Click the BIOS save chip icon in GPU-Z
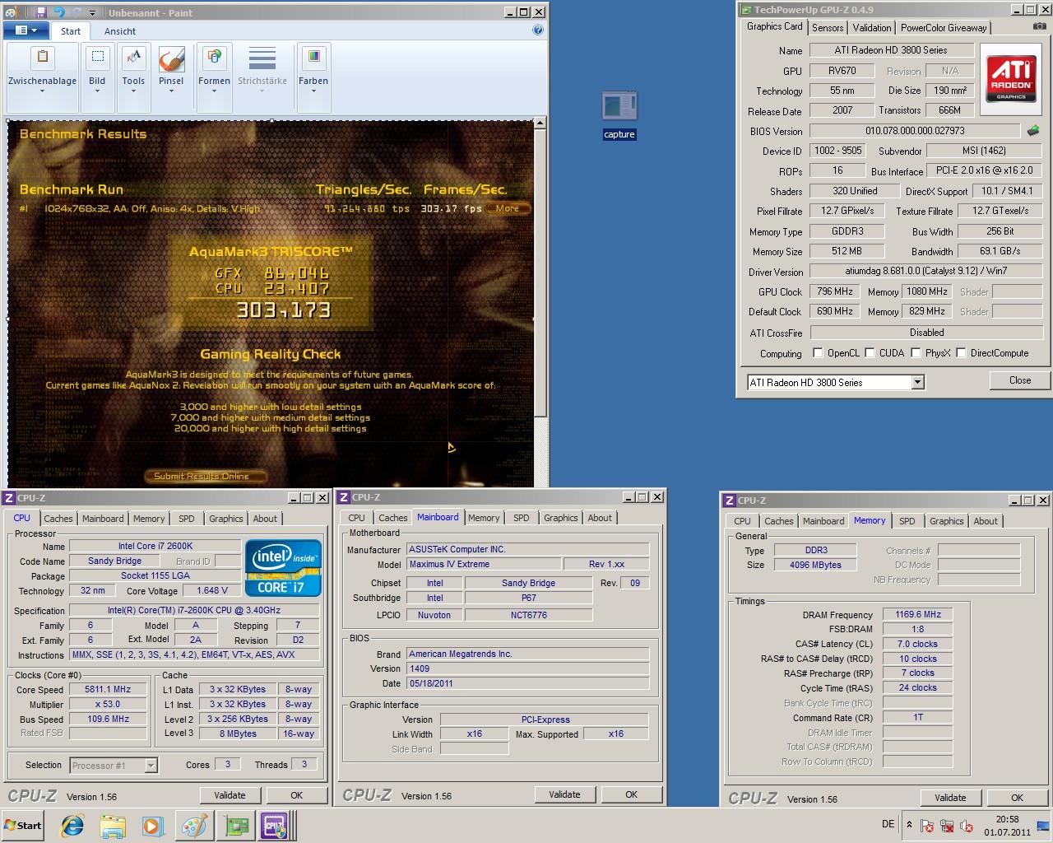 (1033, 130)
